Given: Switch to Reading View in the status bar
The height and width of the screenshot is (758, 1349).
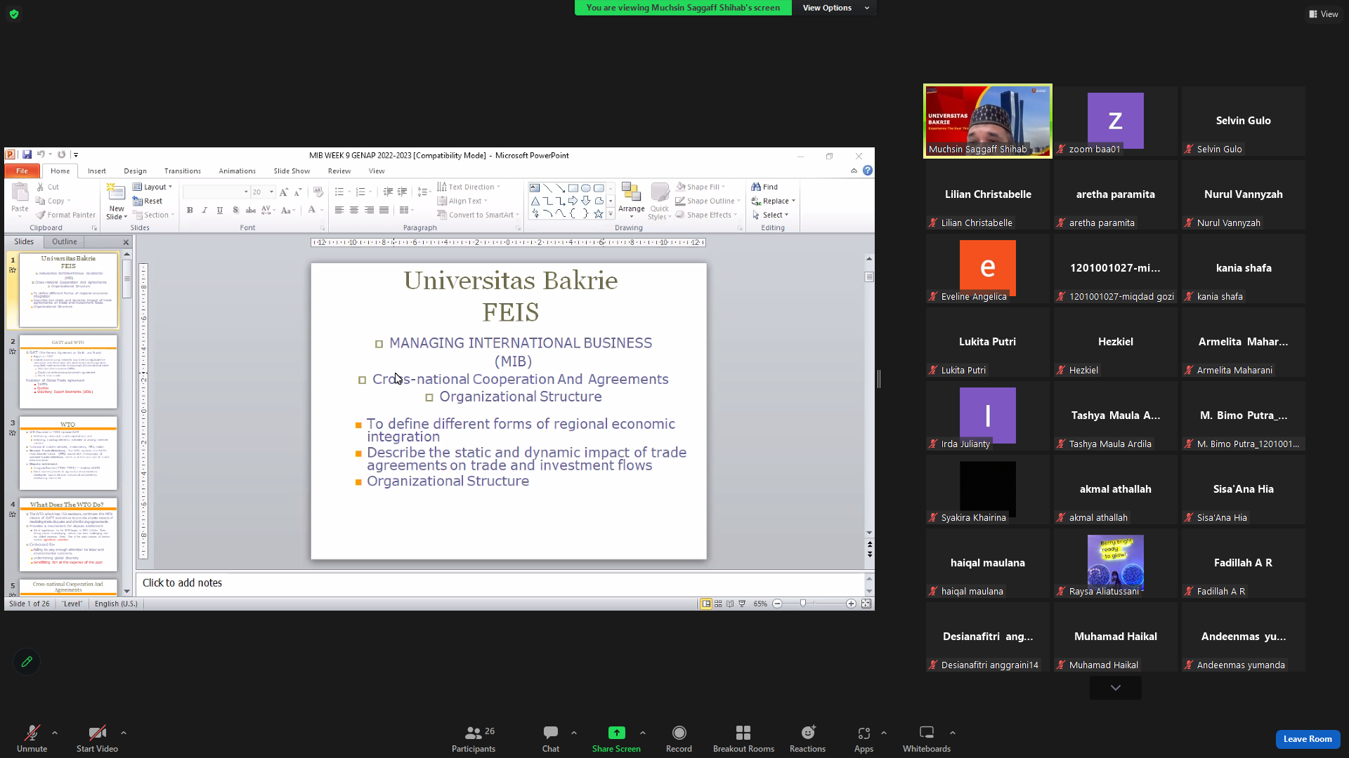Looking at the screenshot, I should (730, 604).
